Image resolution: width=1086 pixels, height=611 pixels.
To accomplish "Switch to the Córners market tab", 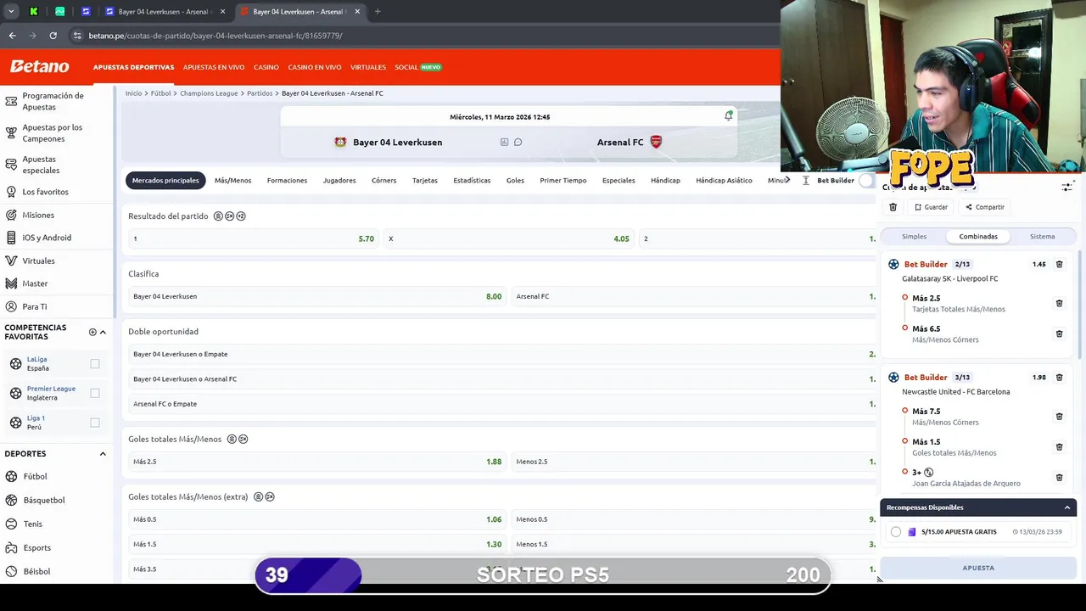I will click(383, 180).
